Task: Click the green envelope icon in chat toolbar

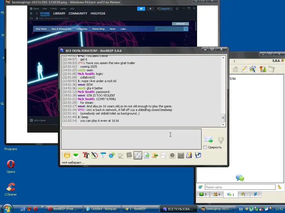Action: tap(76, 155)
